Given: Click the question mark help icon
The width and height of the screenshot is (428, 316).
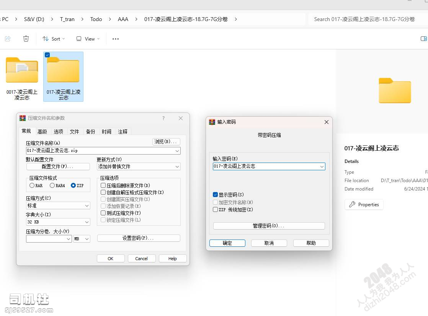Looking at the screenshot, I should tap(163, 118).
